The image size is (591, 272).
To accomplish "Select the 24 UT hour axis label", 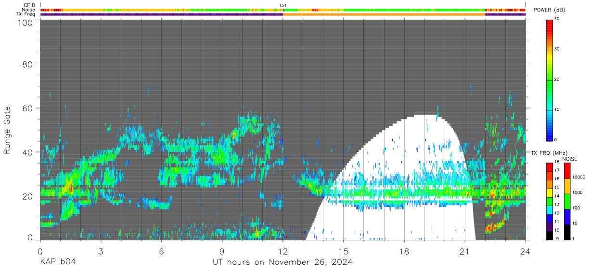I will point(526,251).
